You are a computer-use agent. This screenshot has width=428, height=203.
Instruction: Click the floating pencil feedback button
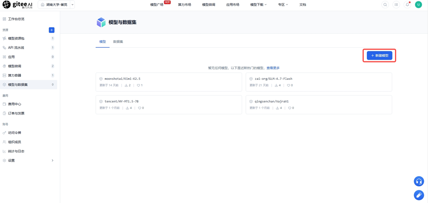pyautogui.click(x=419, y=195)
